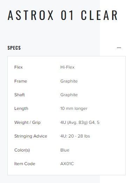Select the AX01C item code value
This screenshot has width=133, height=183.
click(x=67, y=164)
